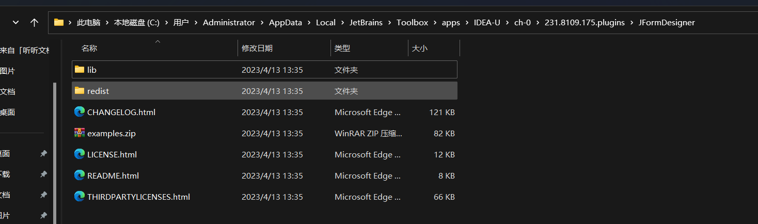Expand chevron after JetBrains in path
This screenshot has width=758, height=224.
click(389, 23)
